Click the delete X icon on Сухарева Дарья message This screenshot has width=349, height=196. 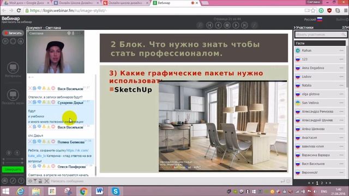pos(30,102)
